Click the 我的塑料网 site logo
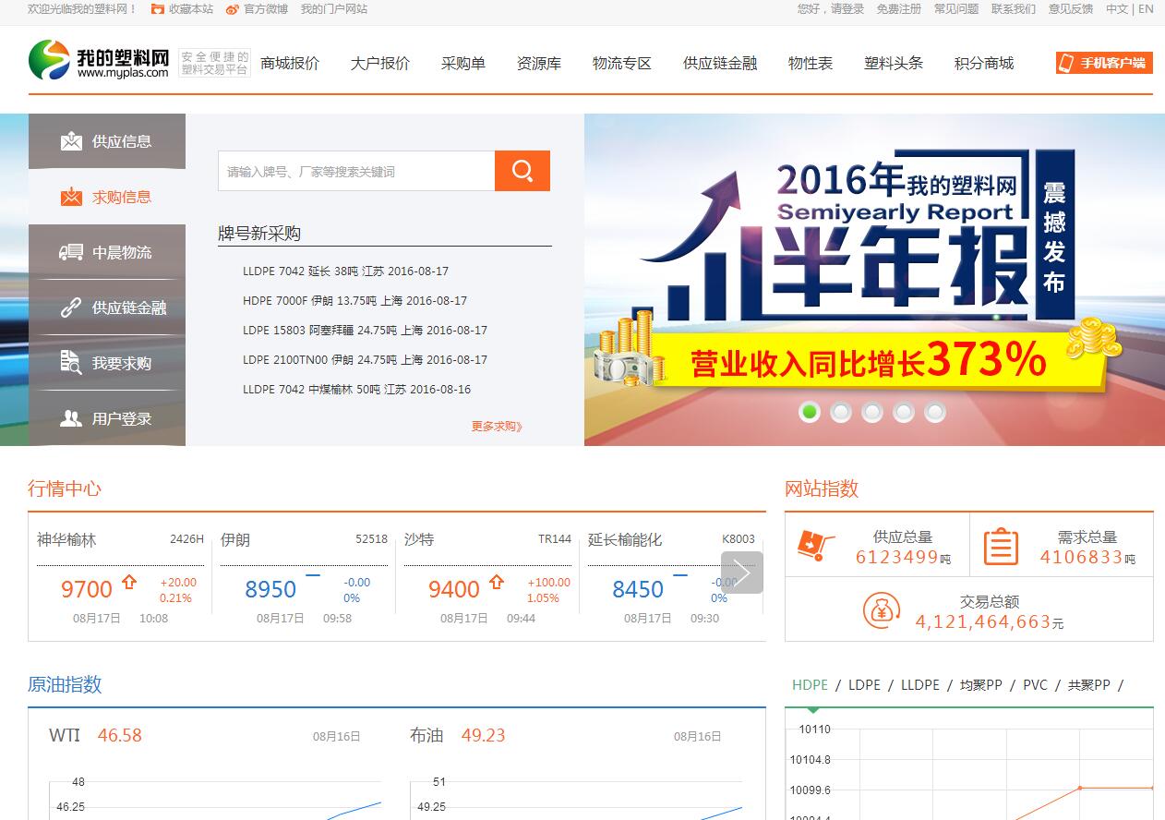The height and width of the screenshot is (820, 1165). [x=99, y=60]
